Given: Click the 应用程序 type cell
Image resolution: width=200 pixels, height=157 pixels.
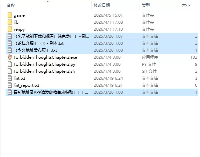Looking at the screenshot, I should 150,57.
